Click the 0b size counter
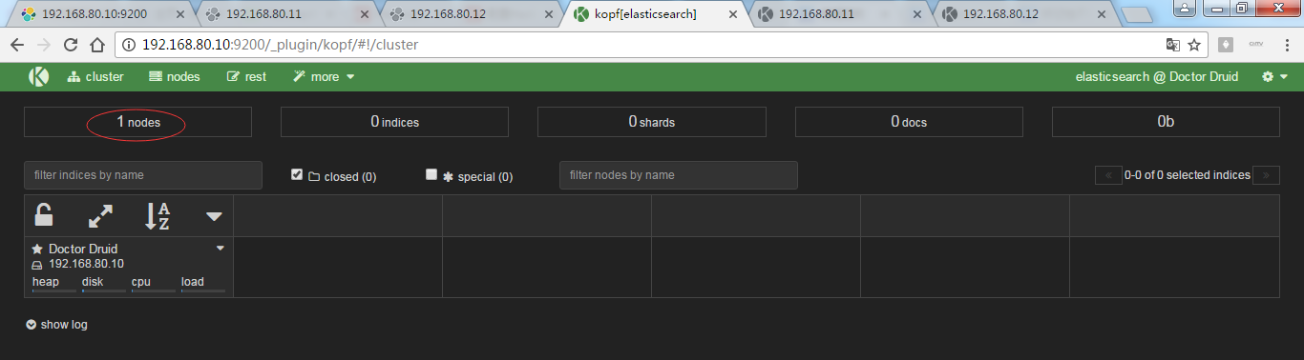This screenshot has height=360, width=1304. [1166, 122]
